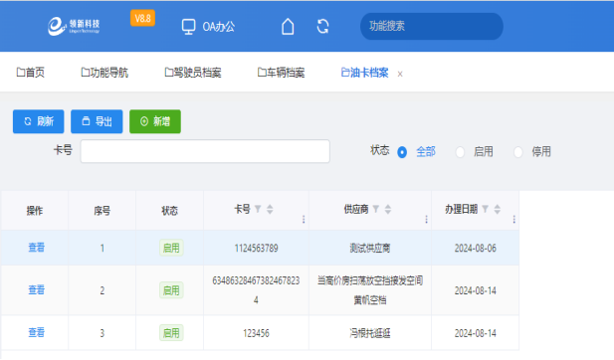The image size is (614, 360).
Task: Sort the 供应商 column with arrows
Action: [388, 209]
